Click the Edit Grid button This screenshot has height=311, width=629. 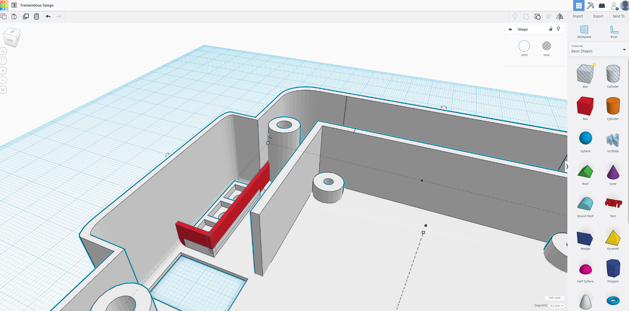pos(554,297)
